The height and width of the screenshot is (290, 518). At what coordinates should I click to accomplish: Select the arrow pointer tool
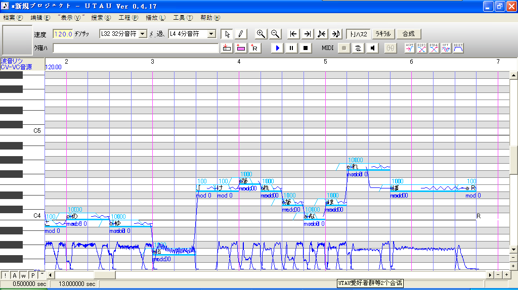227,34
